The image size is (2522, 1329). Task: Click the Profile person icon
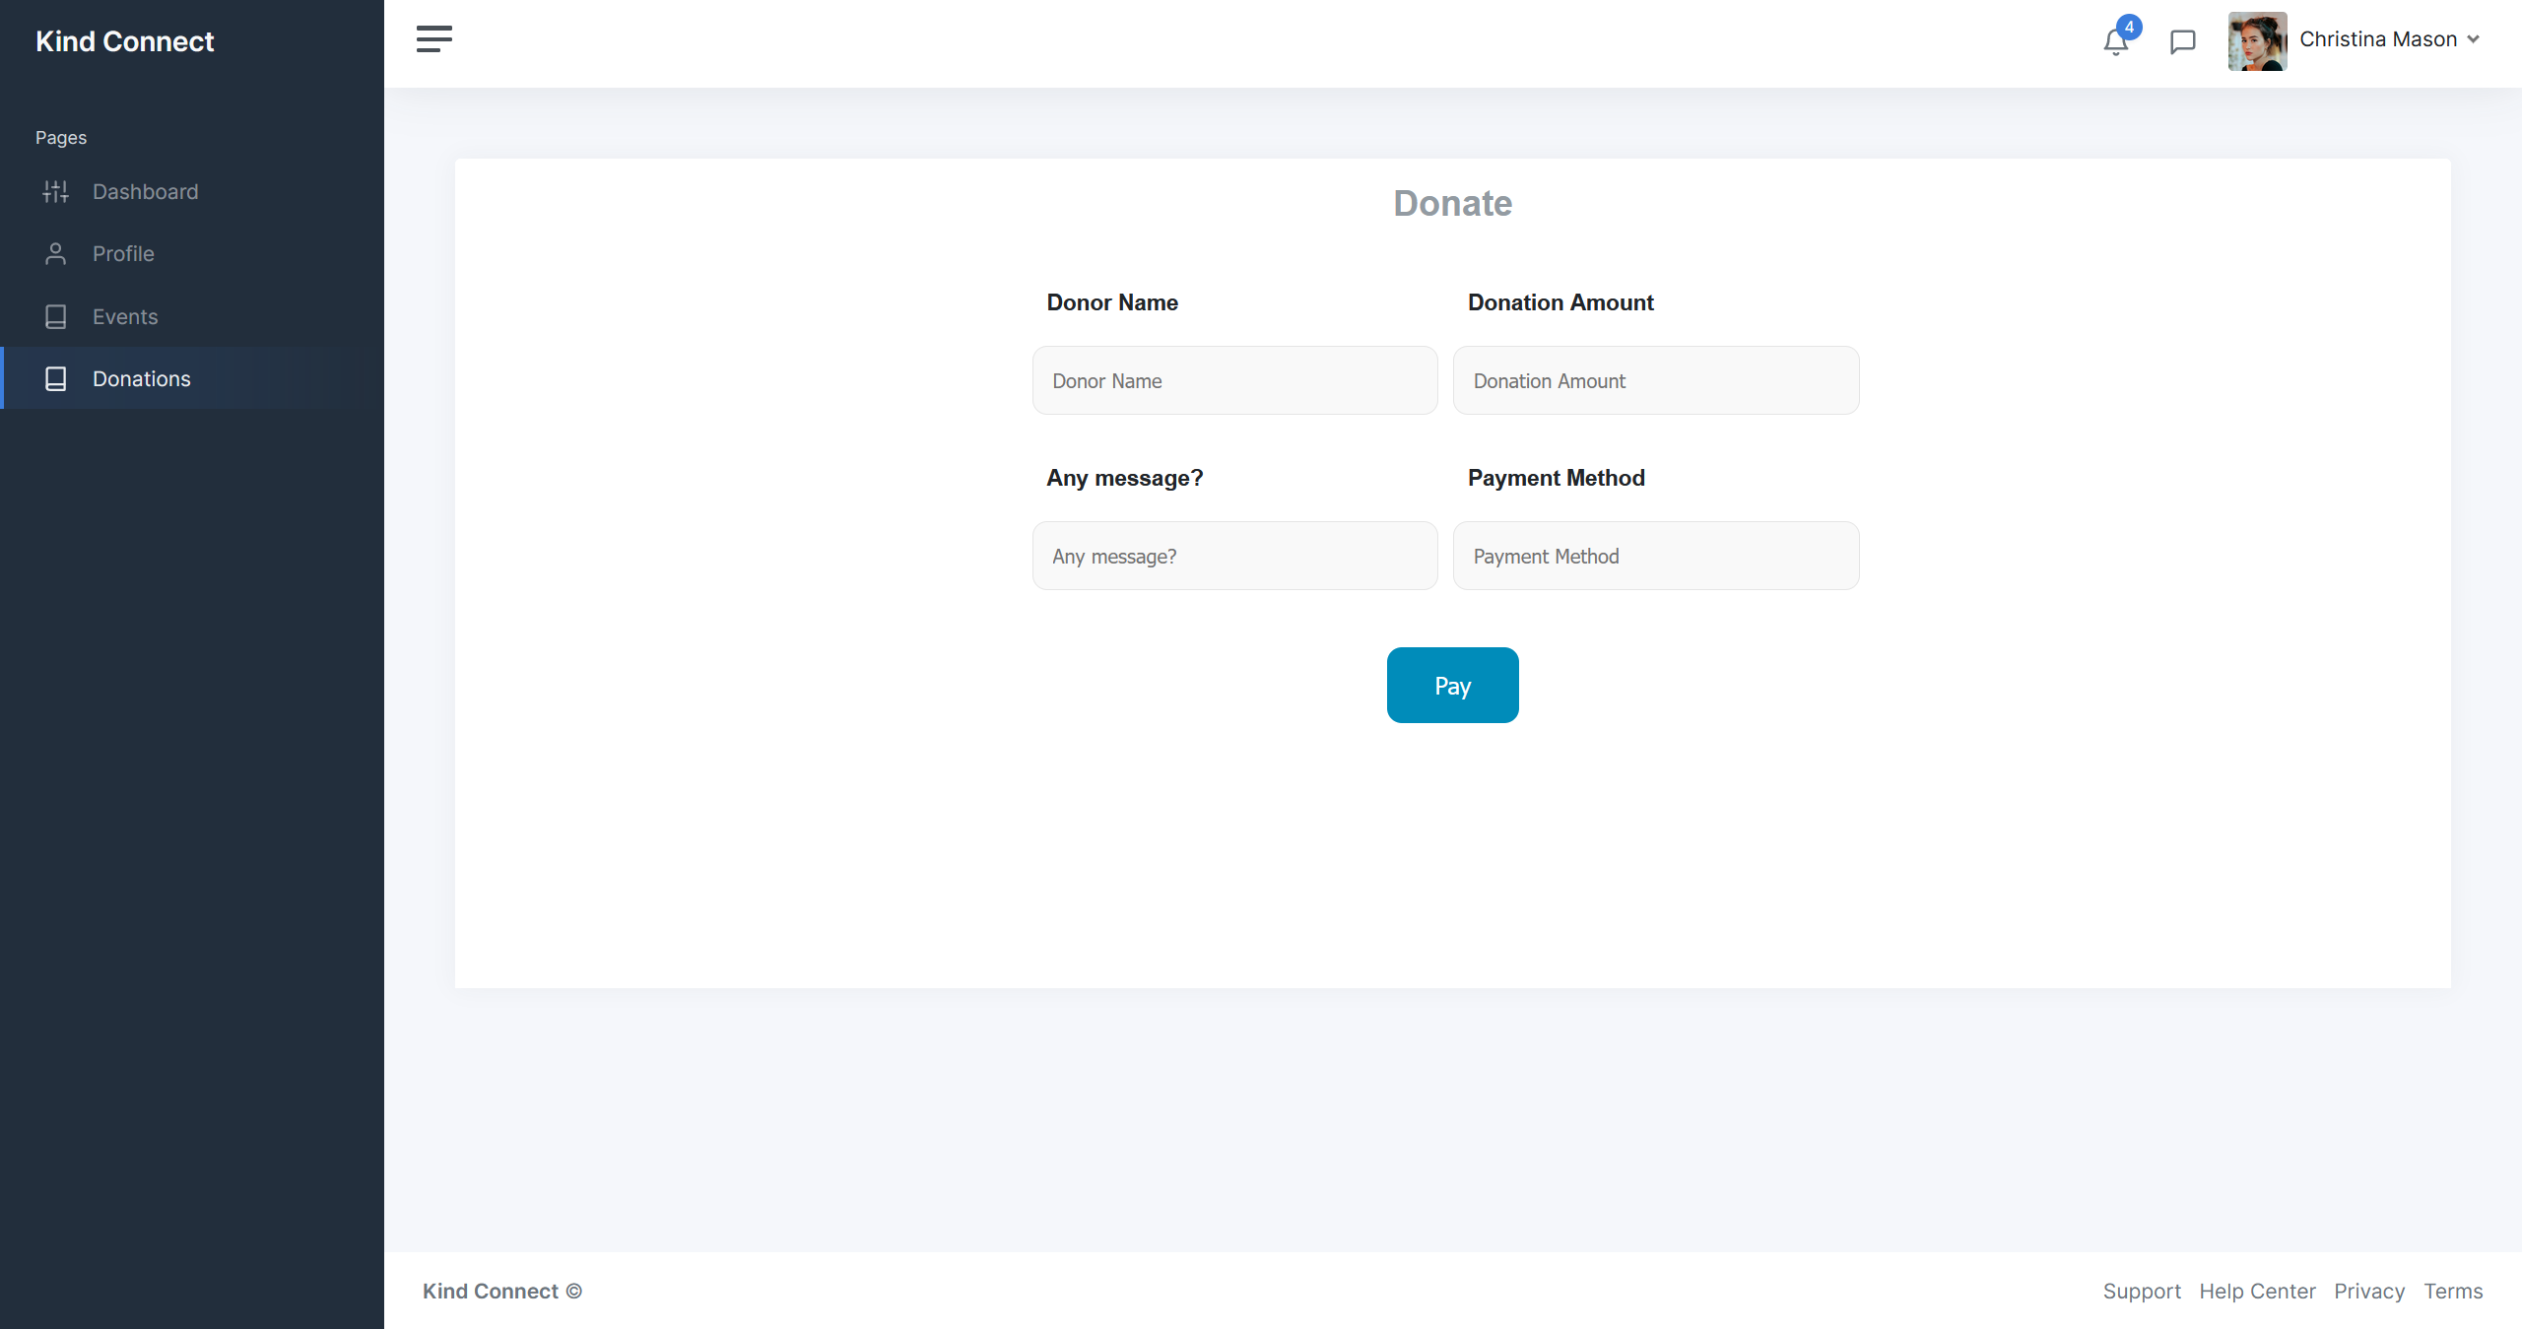click(56, 254)
